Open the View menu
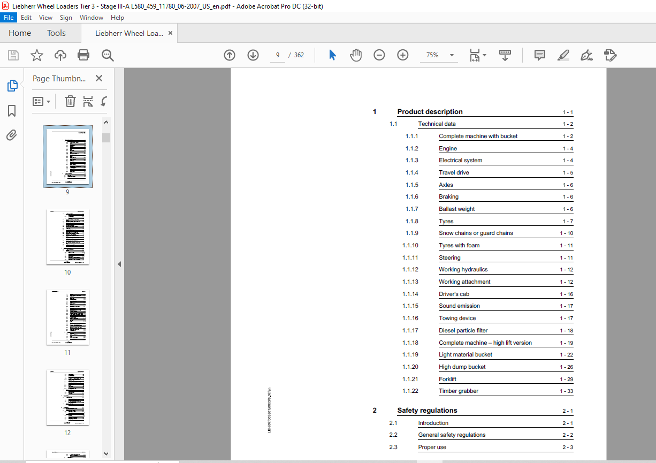 (45, 18)
